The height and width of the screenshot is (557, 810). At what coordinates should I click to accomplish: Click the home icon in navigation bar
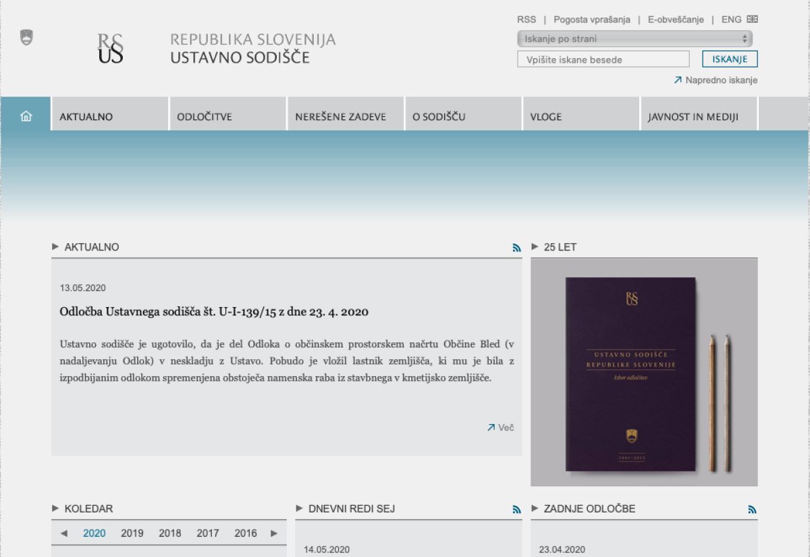26,116
